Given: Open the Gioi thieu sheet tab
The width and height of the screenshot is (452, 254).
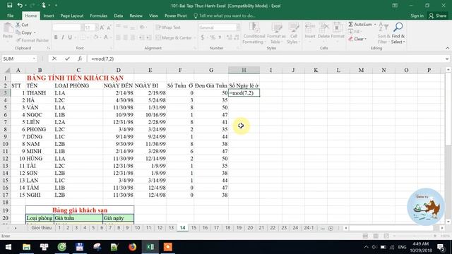Looking at the screenshot, I should [x=42, y=228].
